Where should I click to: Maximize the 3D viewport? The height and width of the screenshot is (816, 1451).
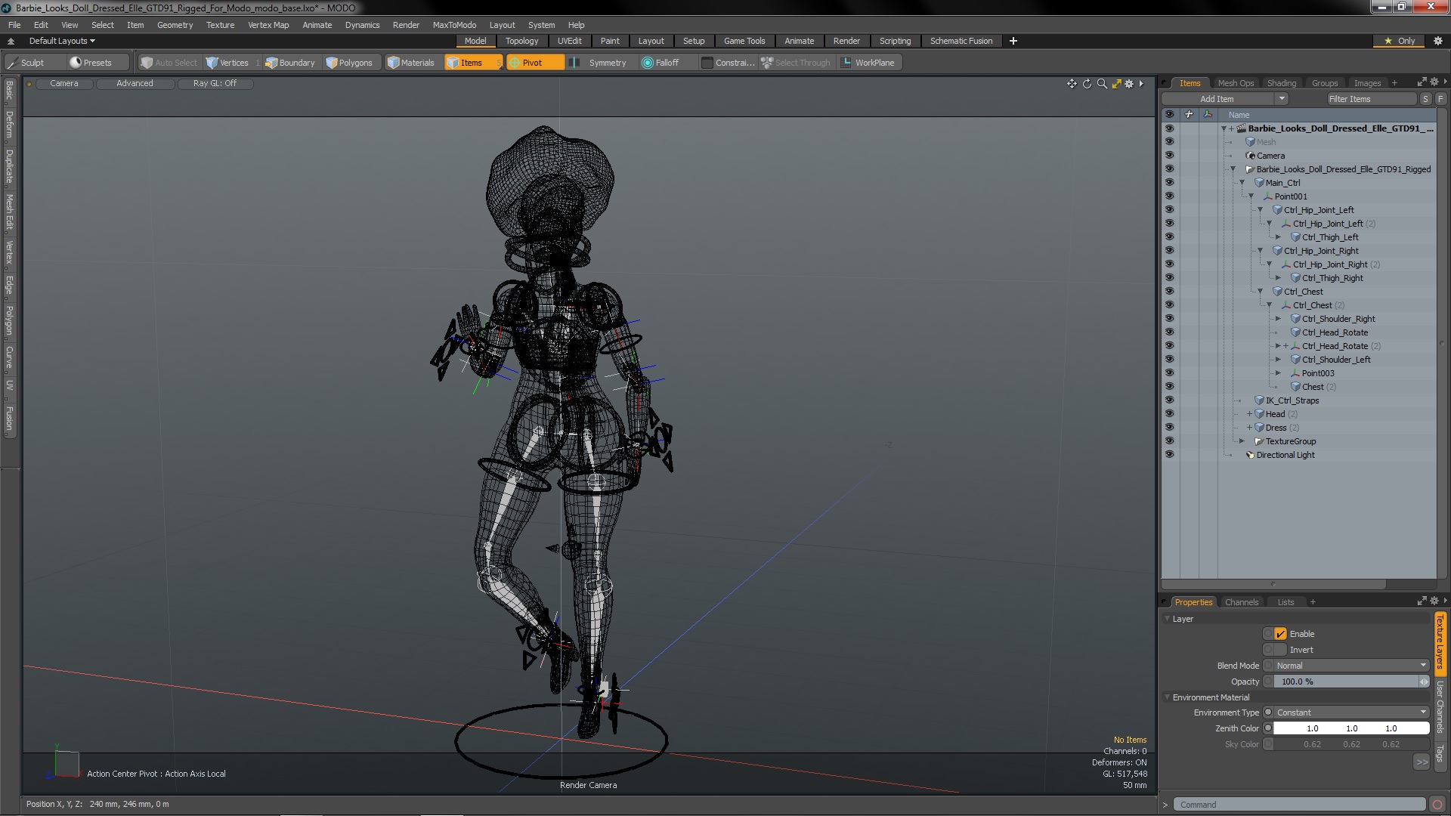pos(1116,84)
